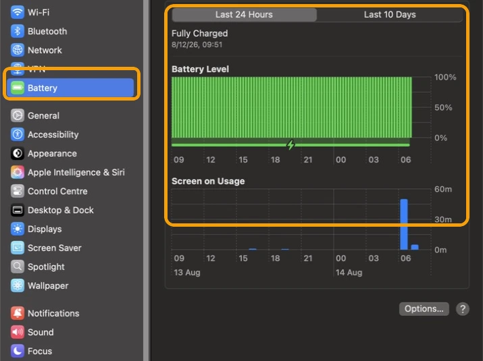This screenshot has height=361, width=483.
Task: Select Network in the sidebar
Action: pos(70,50)
